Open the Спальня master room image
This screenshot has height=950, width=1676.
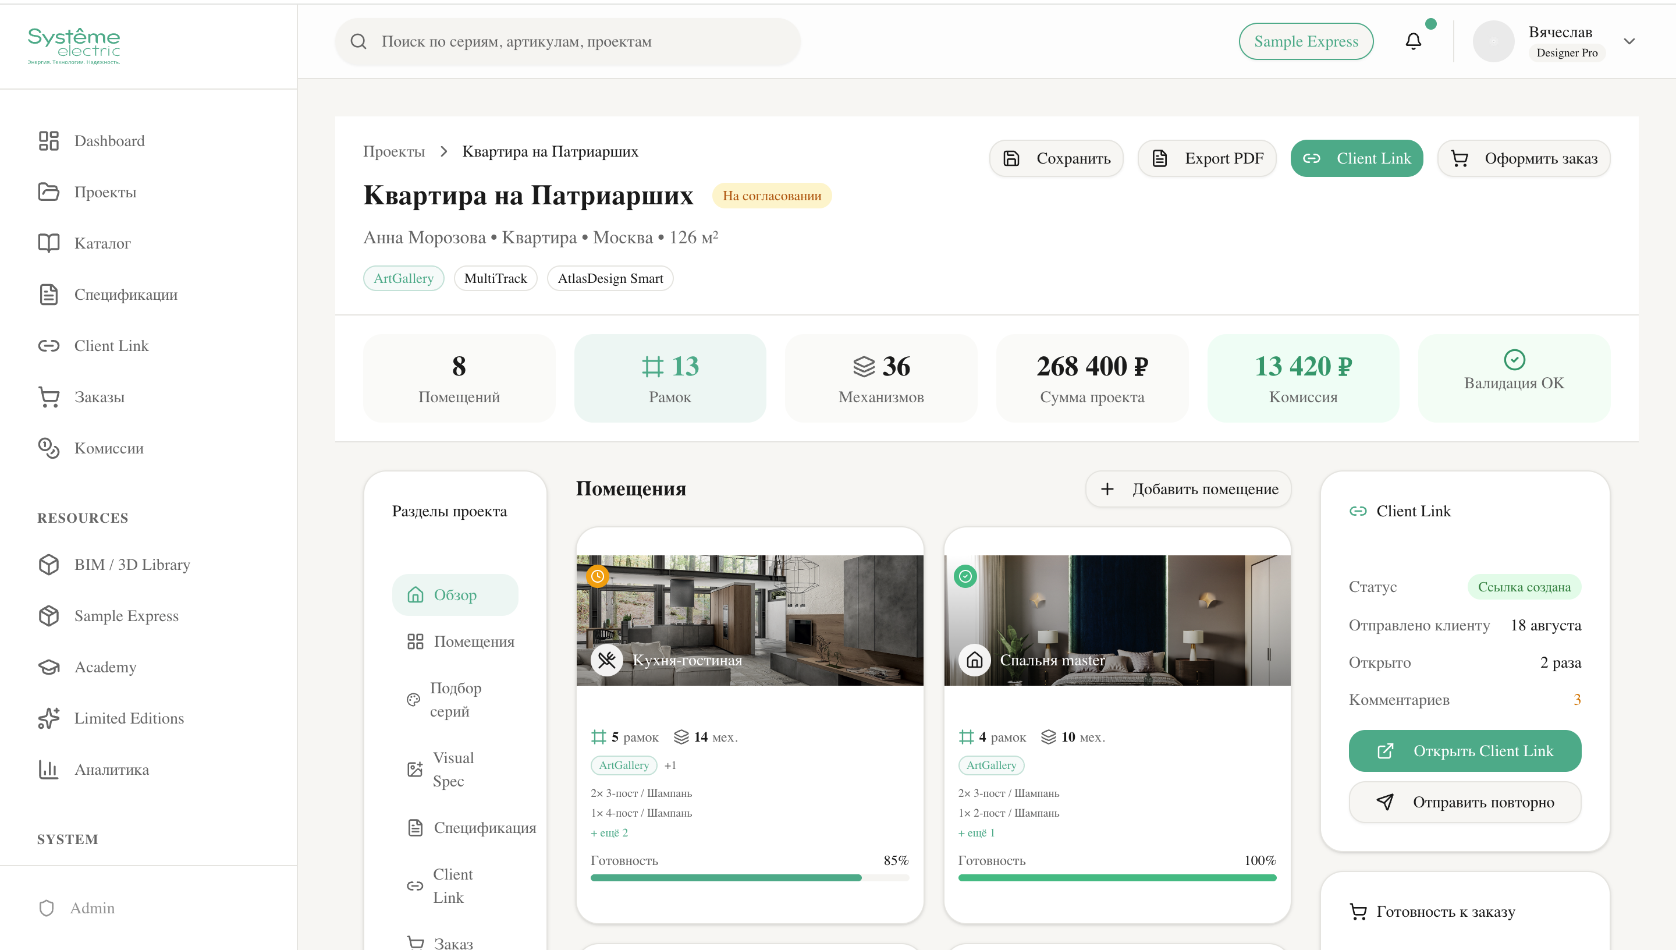1117,621
